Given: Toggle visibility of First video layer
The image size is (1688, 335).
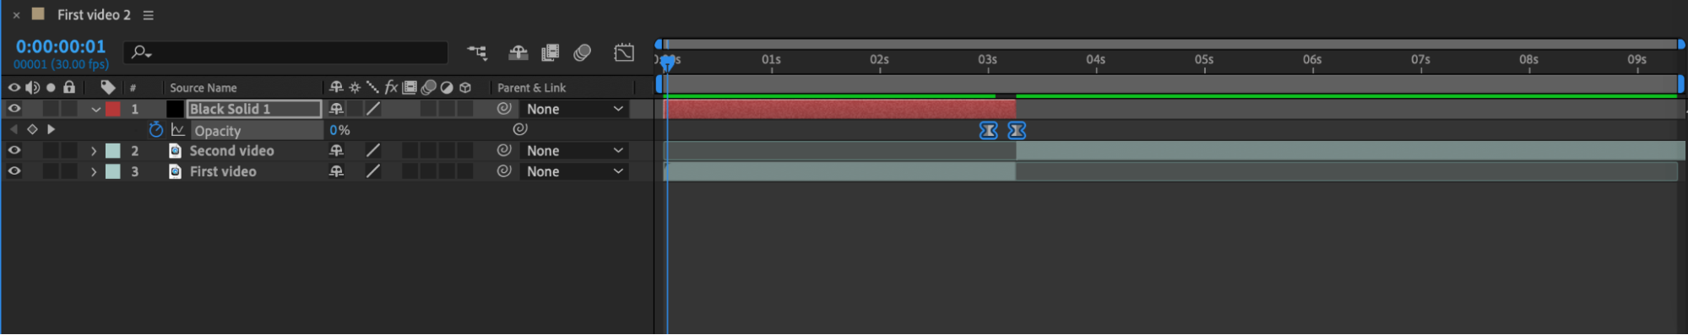Looking at the screenshot, I should coord(14,171).
